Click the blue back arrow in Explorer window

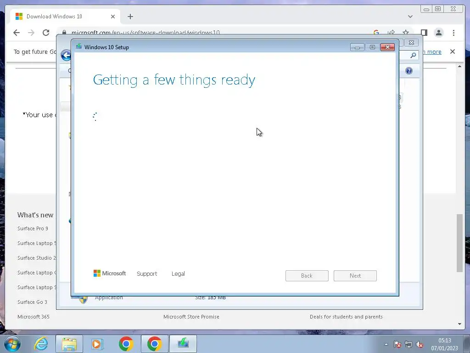click(66, 55)
